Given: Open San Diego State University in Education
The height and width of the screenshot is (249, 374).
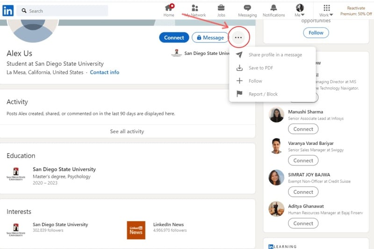Looking at the screenshot, I should [x=64, y=169].
